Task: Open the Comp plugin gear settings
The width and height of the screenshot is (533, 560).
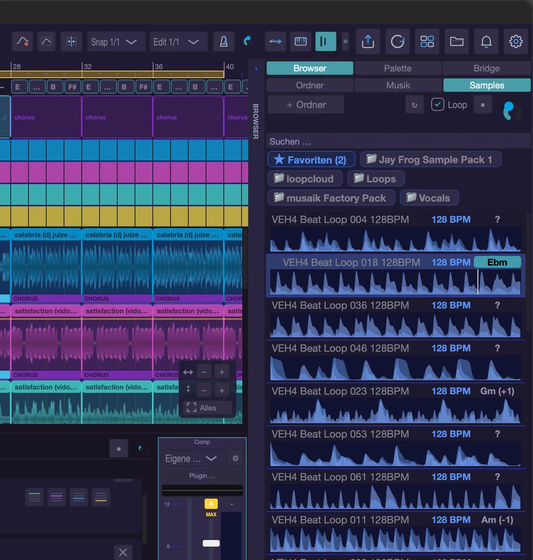Action: point(235,458)
